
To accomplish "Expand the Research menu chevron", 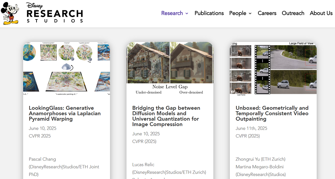I will coord(187,13).
